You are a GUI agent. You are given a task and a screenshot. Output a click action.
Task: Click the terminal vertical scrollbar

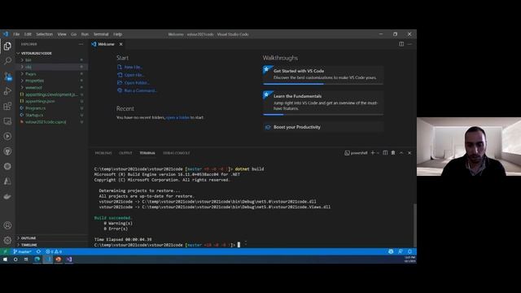[x=414, y=225]
